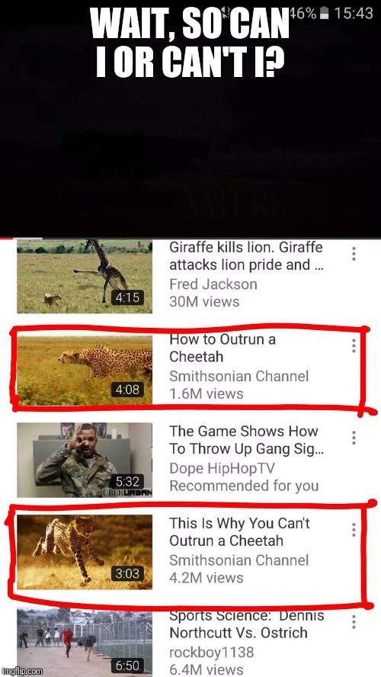Open options menu for The Game gang signs video

354,438
